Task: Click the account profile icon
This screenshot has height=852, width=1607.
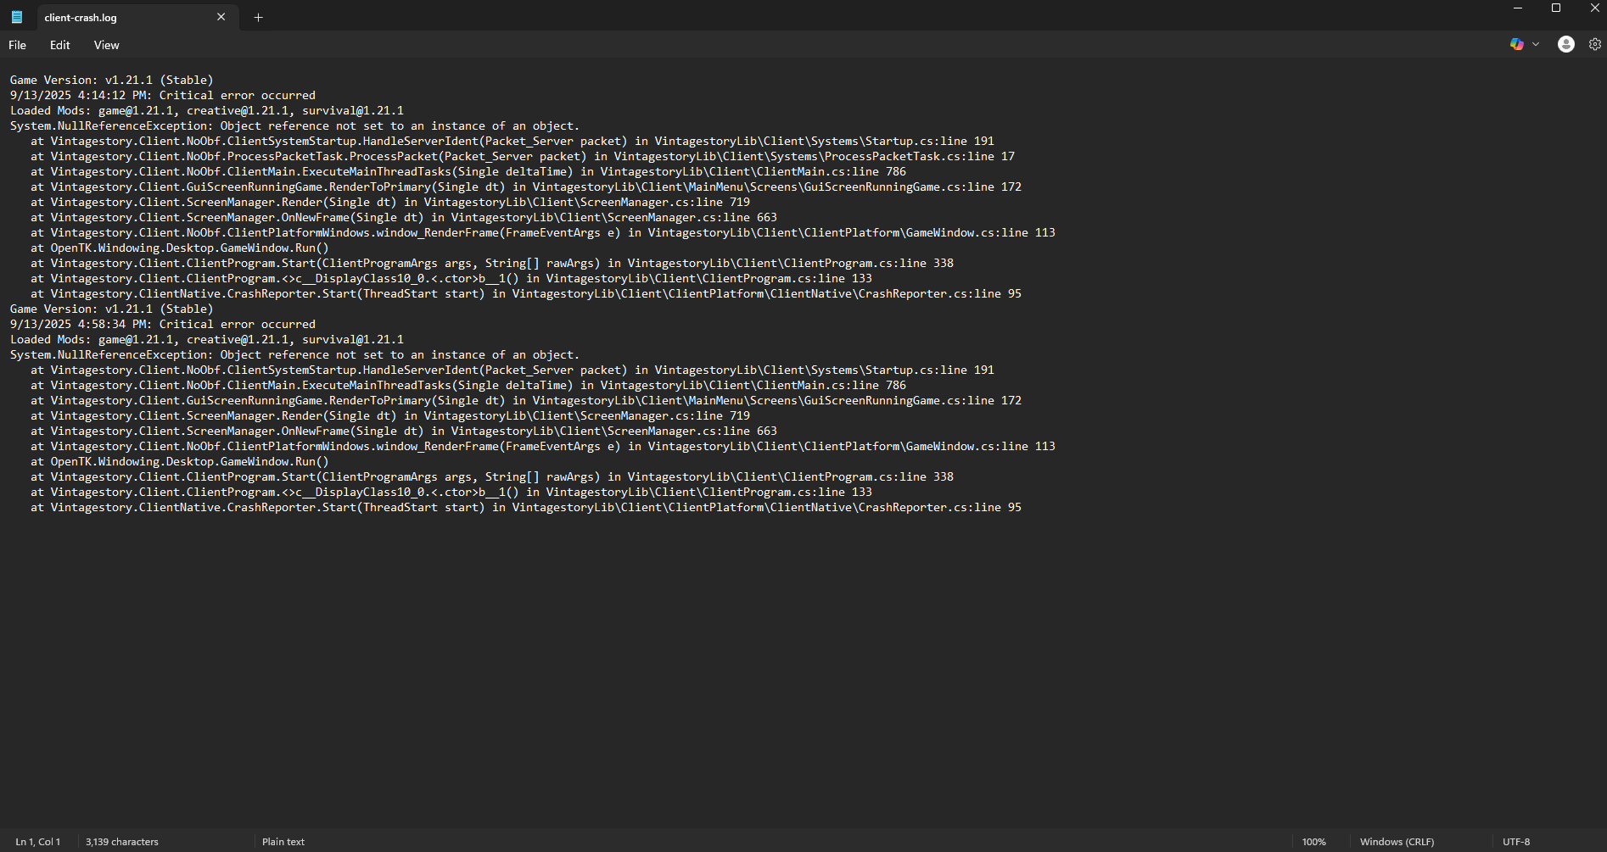Action: [1565, 44]
